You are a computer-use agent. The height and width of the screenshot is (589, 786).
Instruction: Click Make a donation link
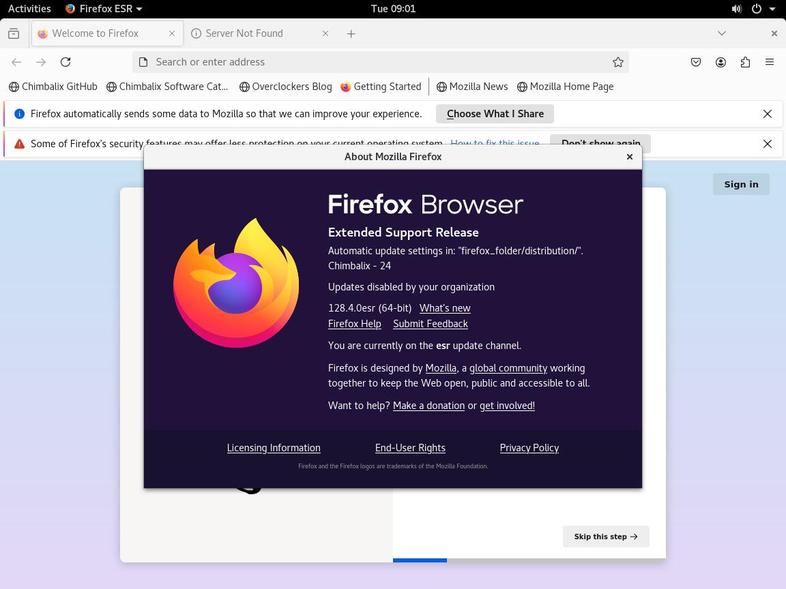tap(428, 406)
